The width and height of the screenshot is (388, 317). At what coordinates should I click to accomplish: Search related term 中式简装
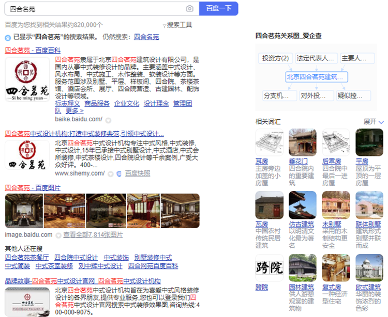pyautogui.click(x=17, y=266)
